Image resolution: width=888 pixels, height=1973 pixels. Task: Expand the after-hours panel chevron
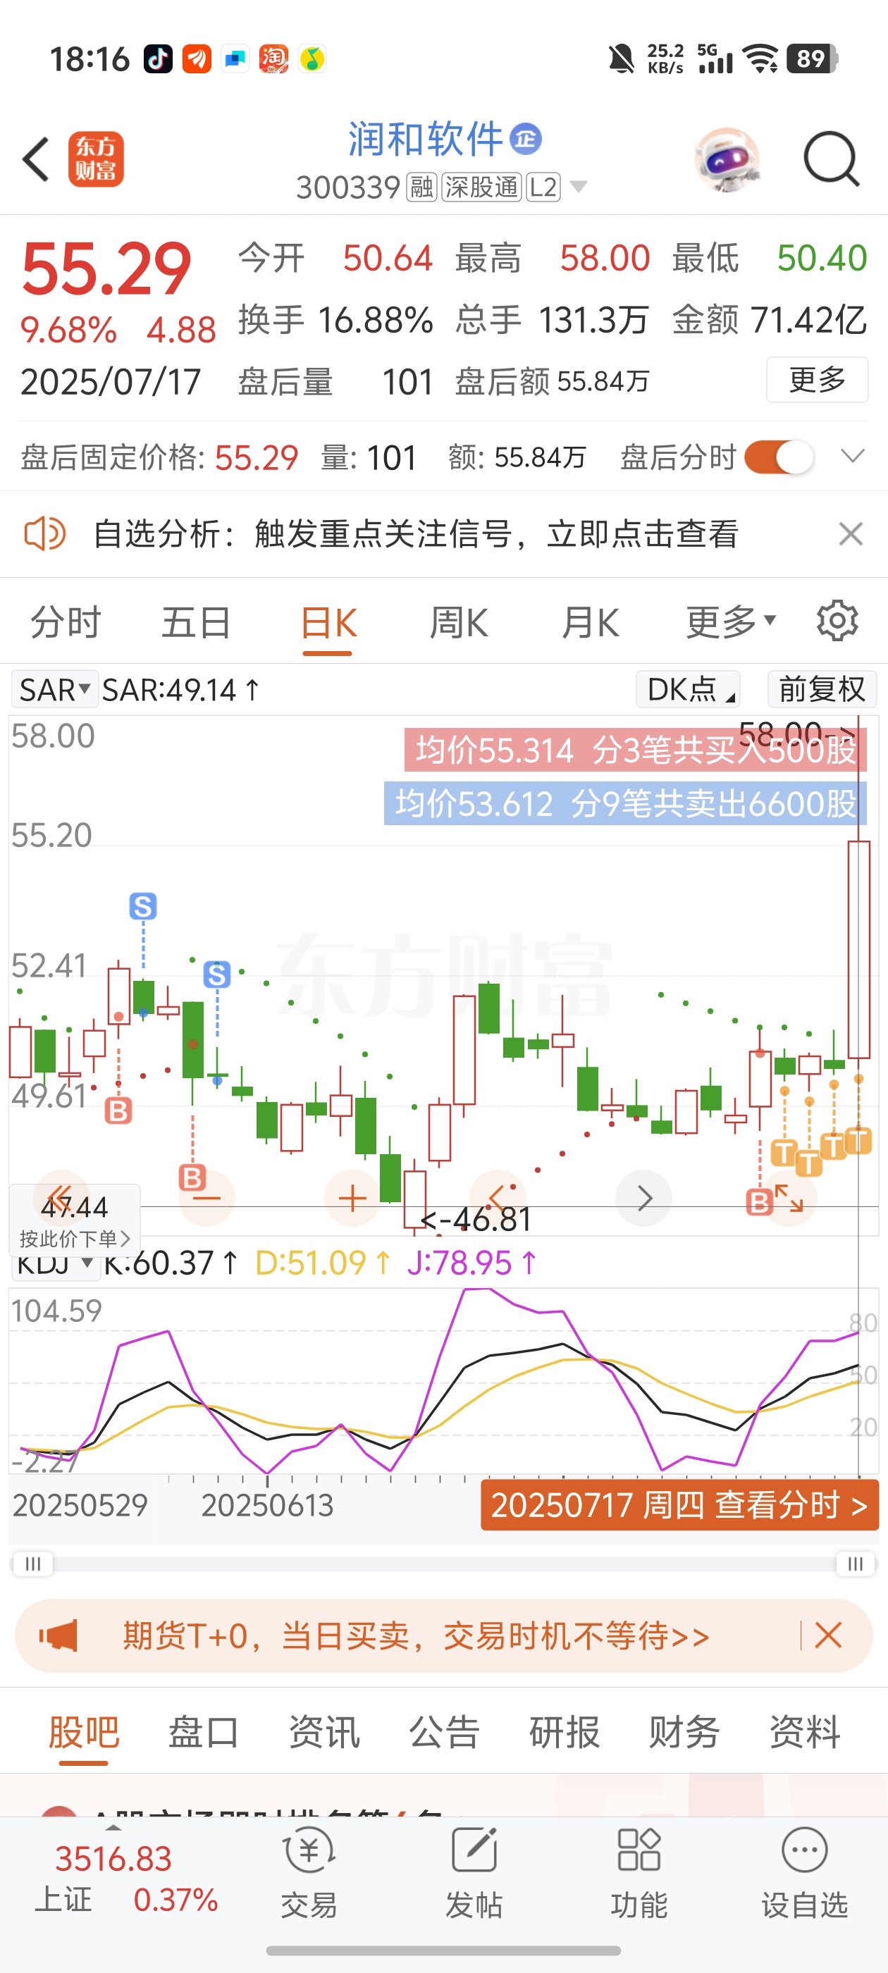[852, 457]
